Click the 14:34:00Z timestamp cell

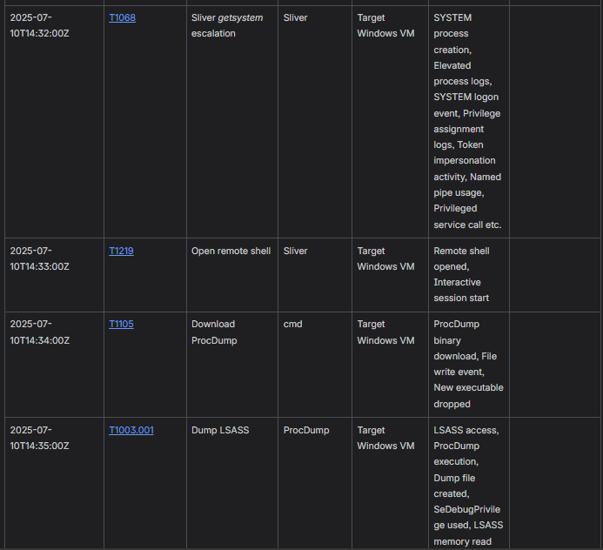39,332
